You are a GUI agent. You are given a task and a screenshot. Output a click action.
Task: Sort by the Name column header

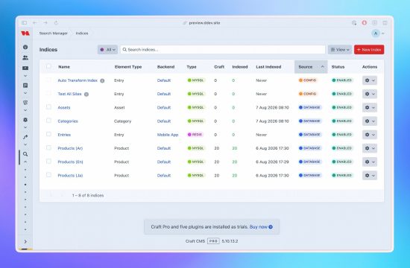[x=64, y=67]
